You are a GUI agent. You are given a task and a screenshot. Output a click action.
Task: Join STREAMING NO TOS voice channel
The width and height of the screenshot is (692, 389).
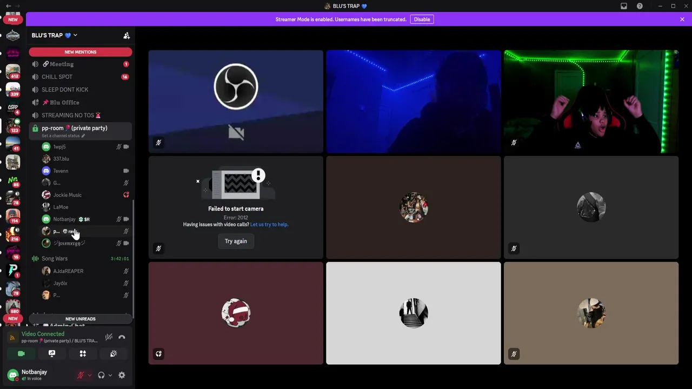click(80, 115)
